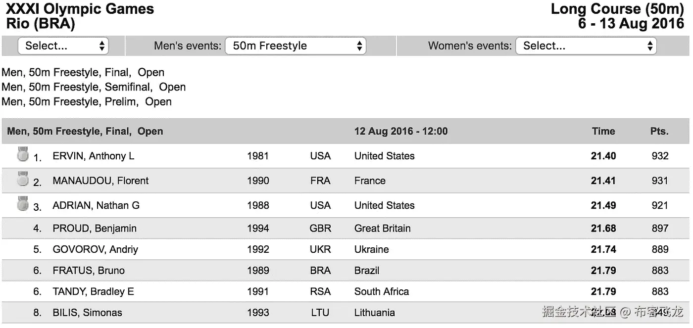Open the first Select... dropdown

coord(63,46)
